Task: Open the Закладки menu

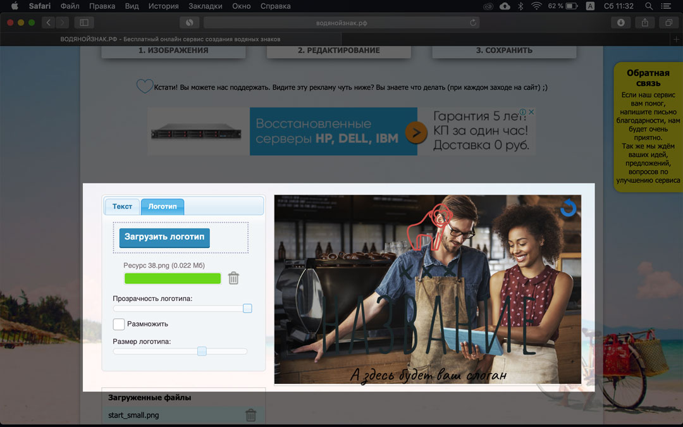Action: coord(205,6)
